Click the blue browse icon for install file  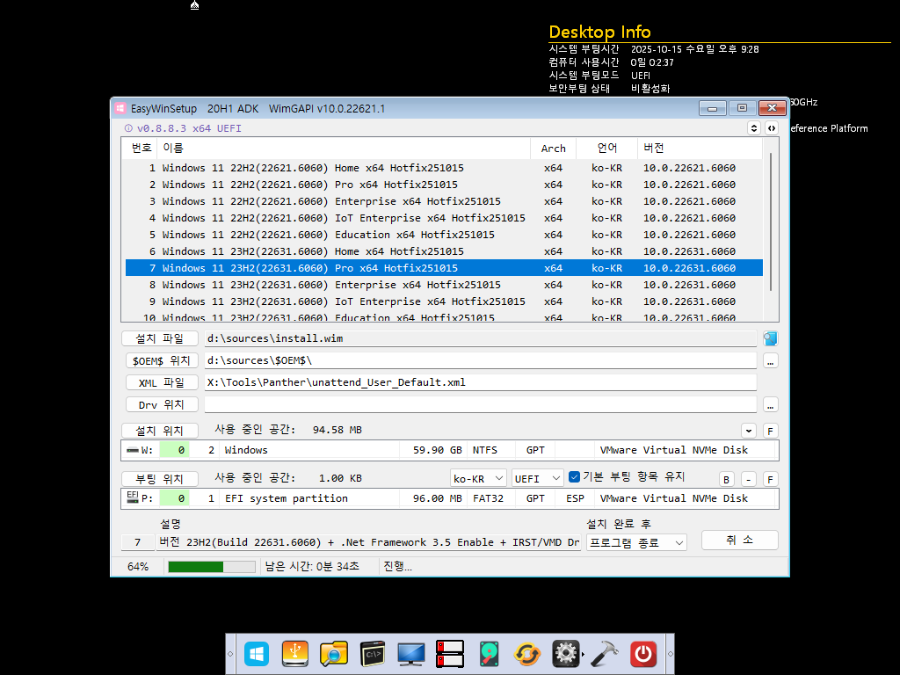coord(770,338)
